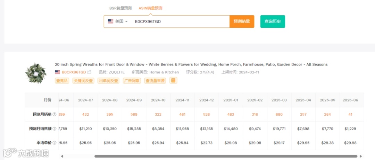This screenshot has width=375, height=160.
Task: Click the sales amount cell $19,771
Action: pyautogui.click(x=279, y=129)
